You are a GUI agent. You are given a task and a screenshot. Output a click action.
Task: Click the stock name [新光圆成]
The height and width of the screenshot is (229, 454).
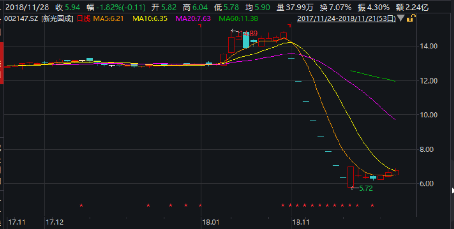tap(57, 19)
